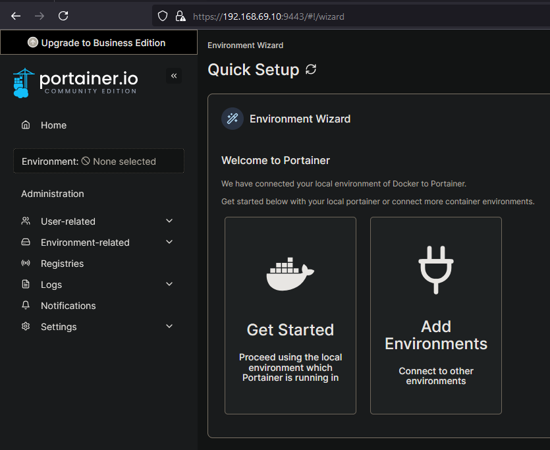The image size is (550, 450).
Task: Collapse the sidebar with the double-arrow button
Action: pos(173,76)
